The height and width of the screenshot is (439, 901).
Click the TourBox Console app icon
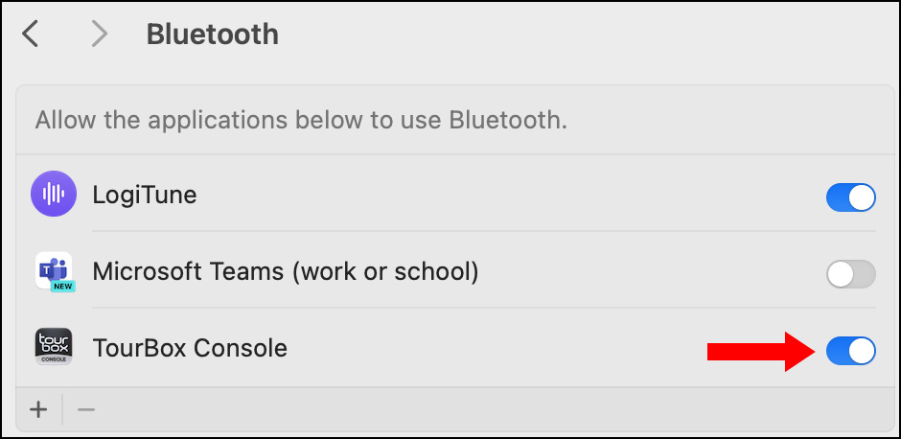pos(54,347)
